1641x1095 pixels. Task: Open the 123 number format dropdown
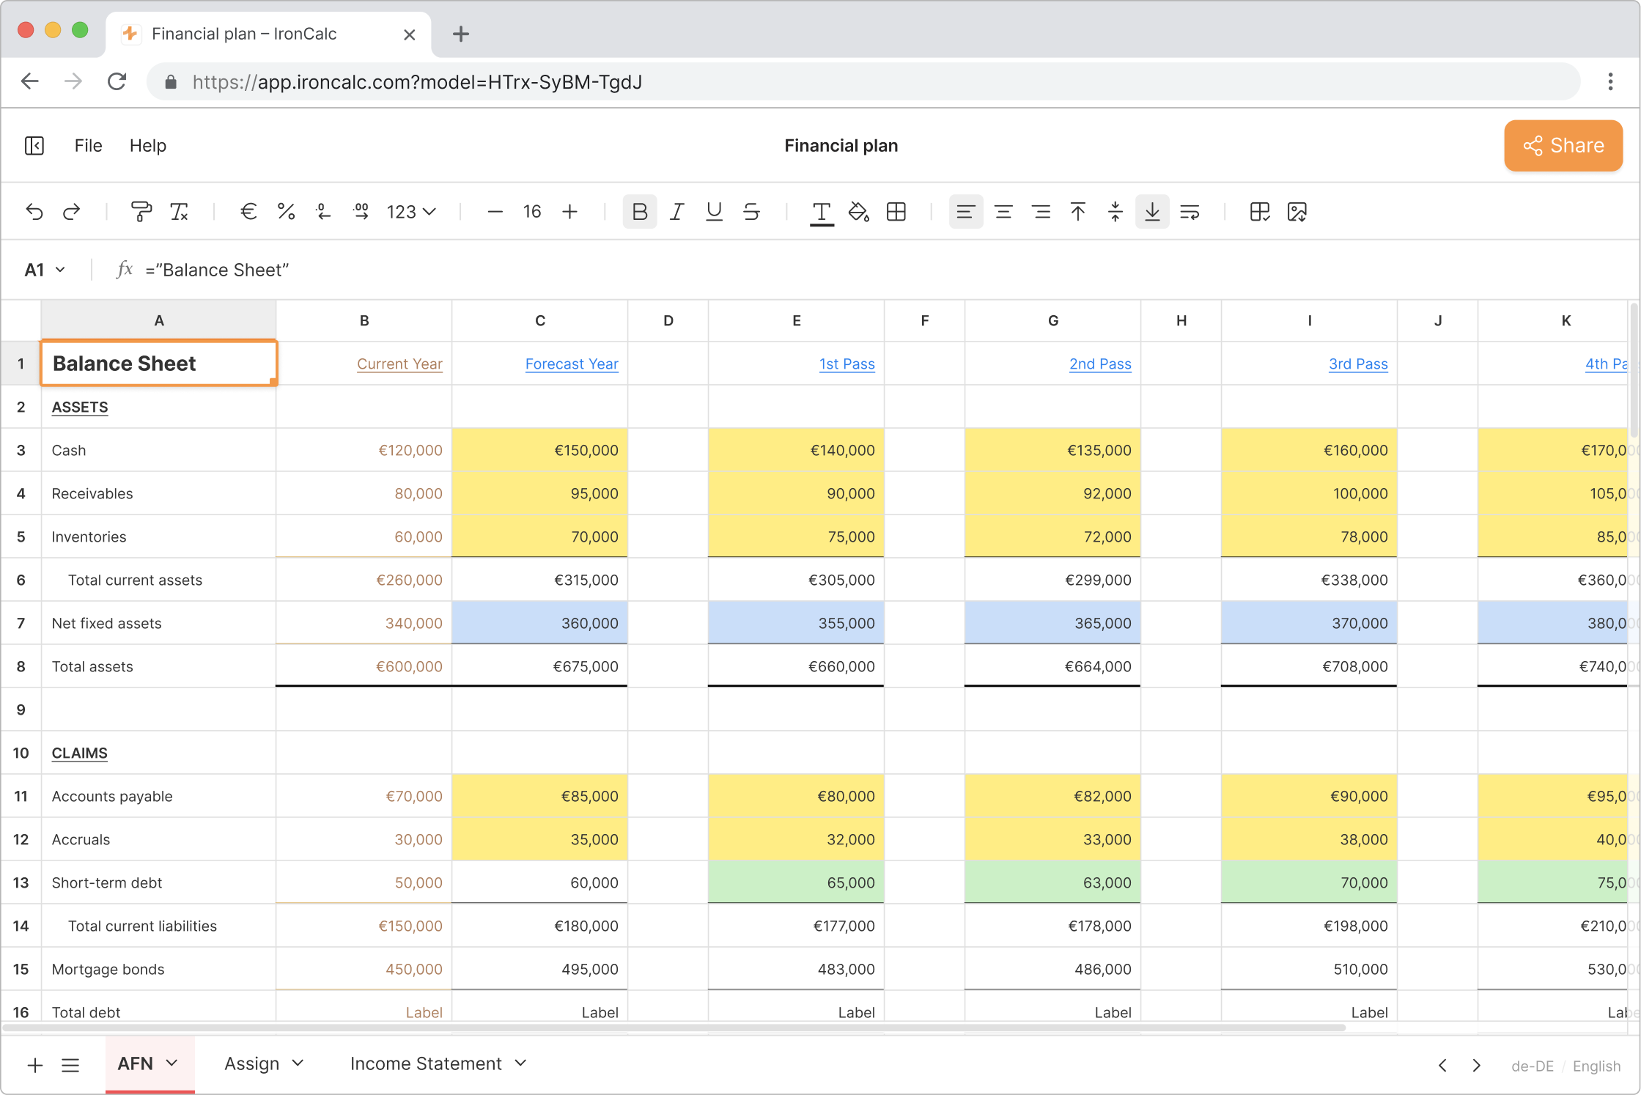pos(410,212)
